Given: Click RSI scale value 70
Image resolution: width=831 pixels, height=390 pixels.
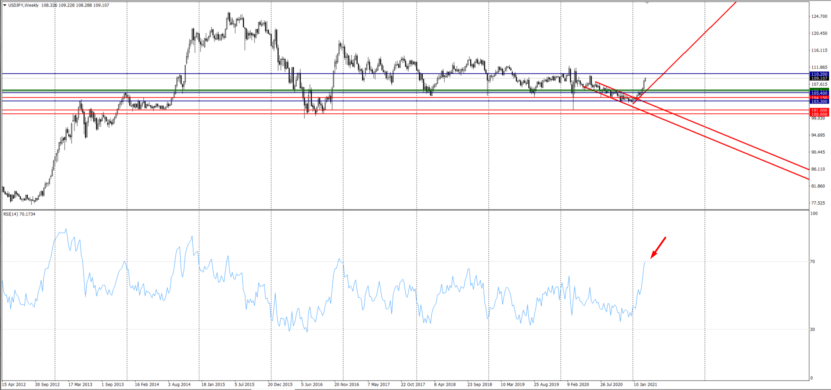Looking at the screenshot, I should click(x=812, y=261).
